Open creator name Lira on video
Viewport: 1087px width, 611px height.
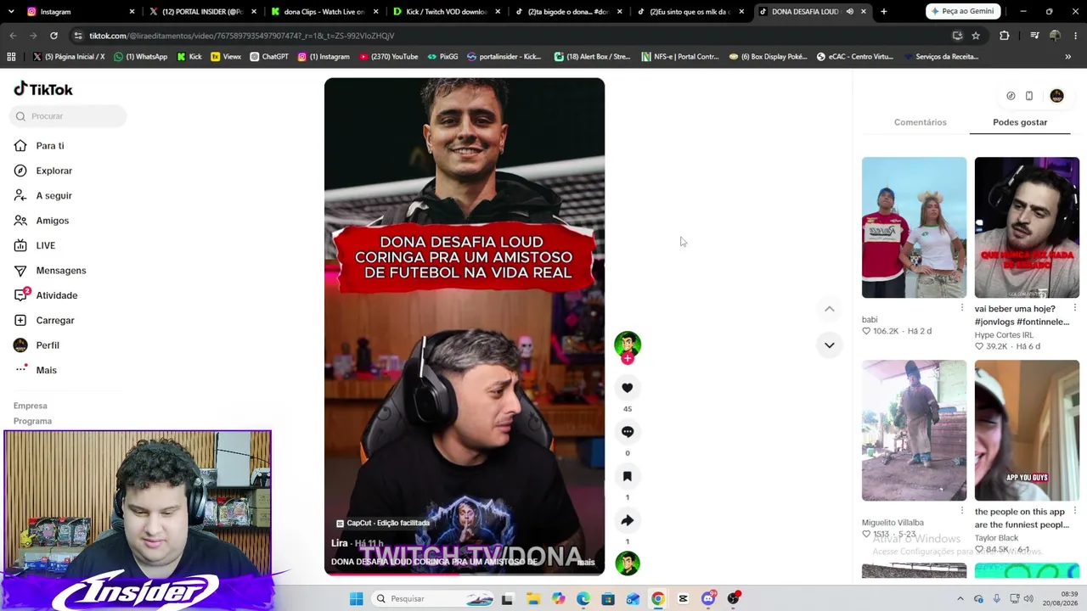tap(340, 543)
